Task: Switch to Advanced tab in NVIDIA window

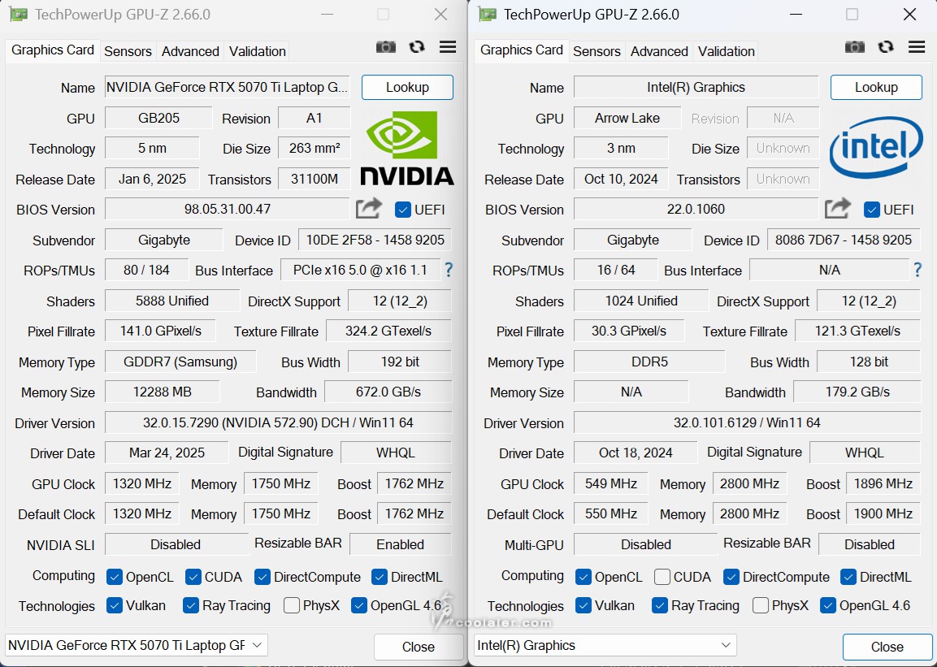Action: tap(191, 51)
